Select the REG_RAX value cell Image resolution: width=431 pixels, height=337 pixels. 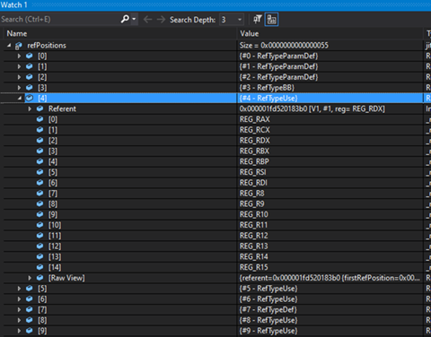255,119
